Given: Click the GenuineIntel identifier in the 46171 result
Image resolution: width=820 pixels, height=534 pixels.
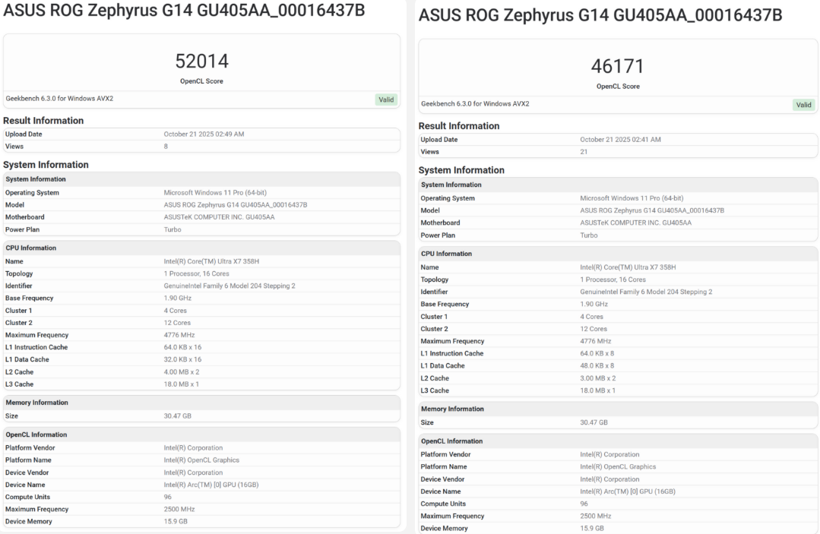Looking at the screenshot, I should pyautogui.click(x=646, y=292).
